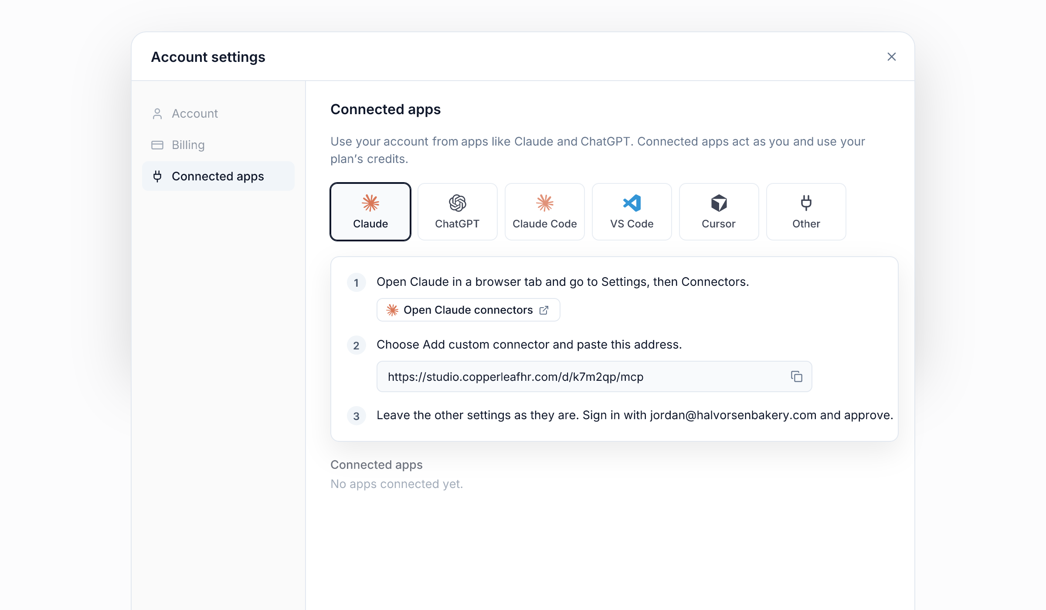Image resolution: width=1046 pixels, height=610 pixels.
Task: Click the connector URL address field
Action: pyautogui.click(x=594, y=376)
